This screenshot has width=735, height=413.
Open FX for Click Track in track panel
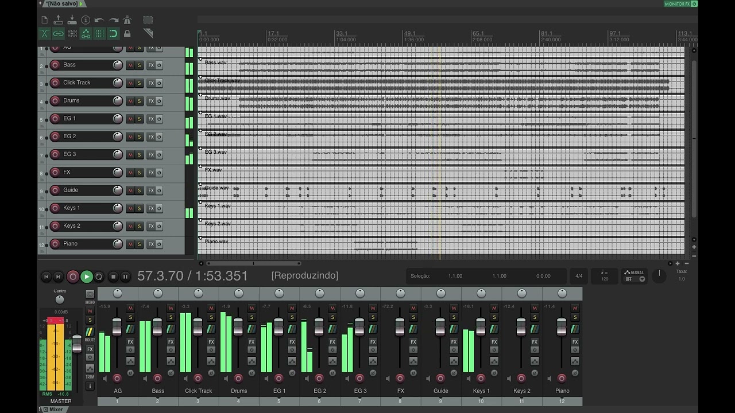[x=151, y=83]
